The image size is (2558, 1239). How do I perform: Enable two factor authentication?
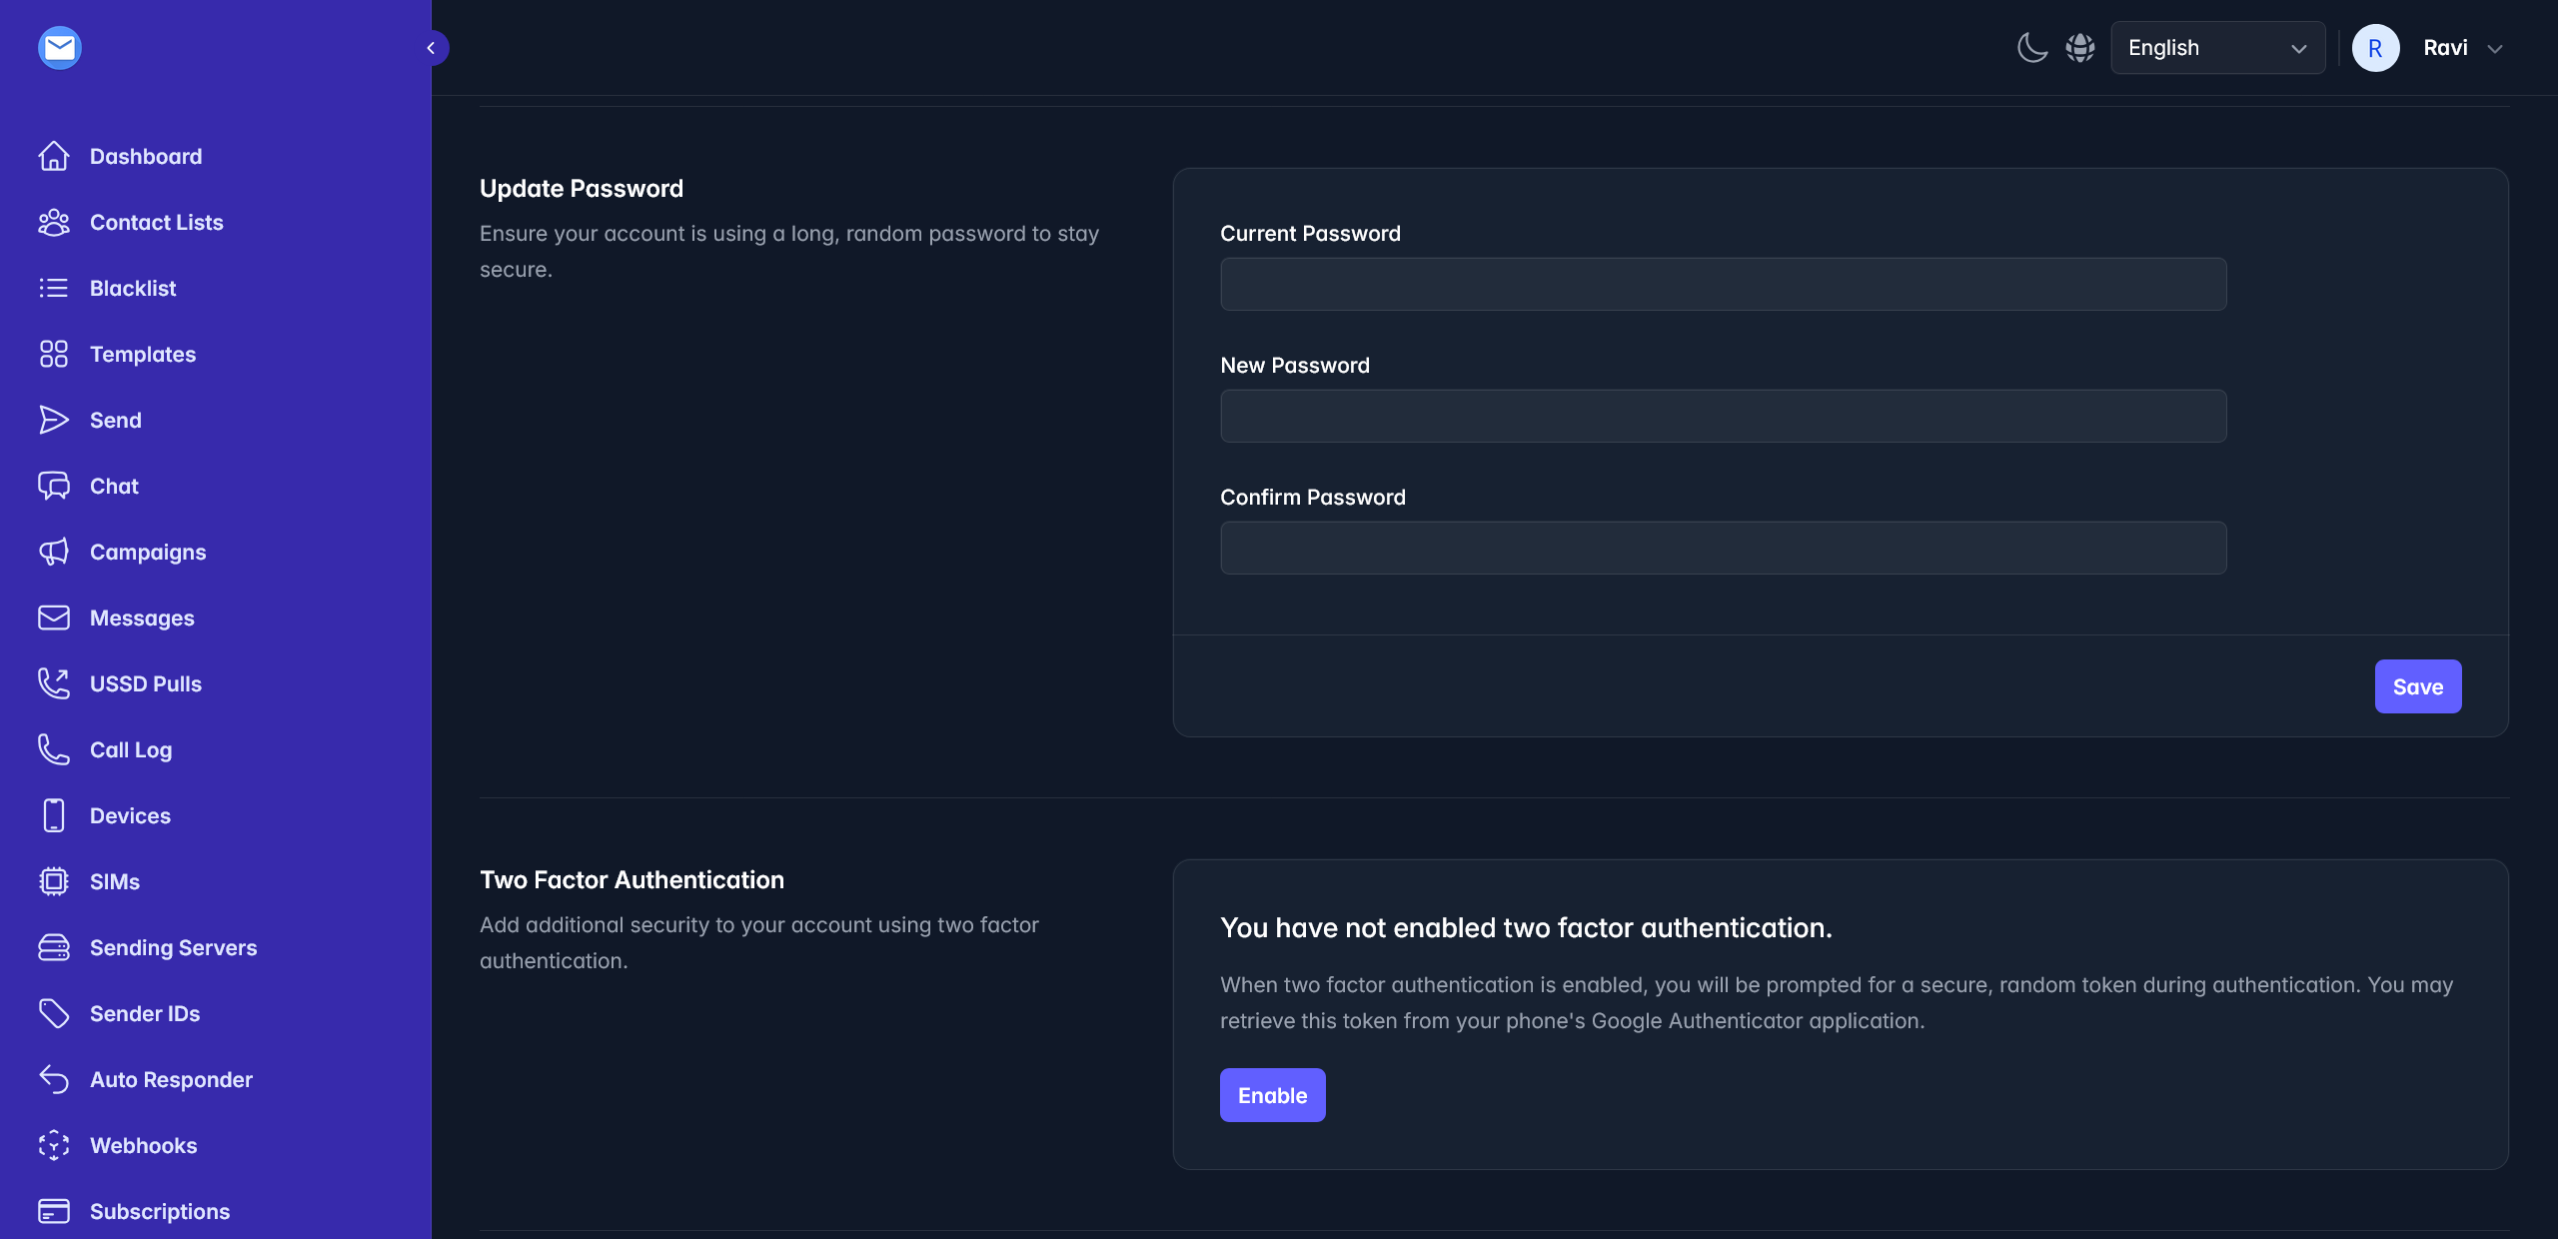tap(1272, 1095)
